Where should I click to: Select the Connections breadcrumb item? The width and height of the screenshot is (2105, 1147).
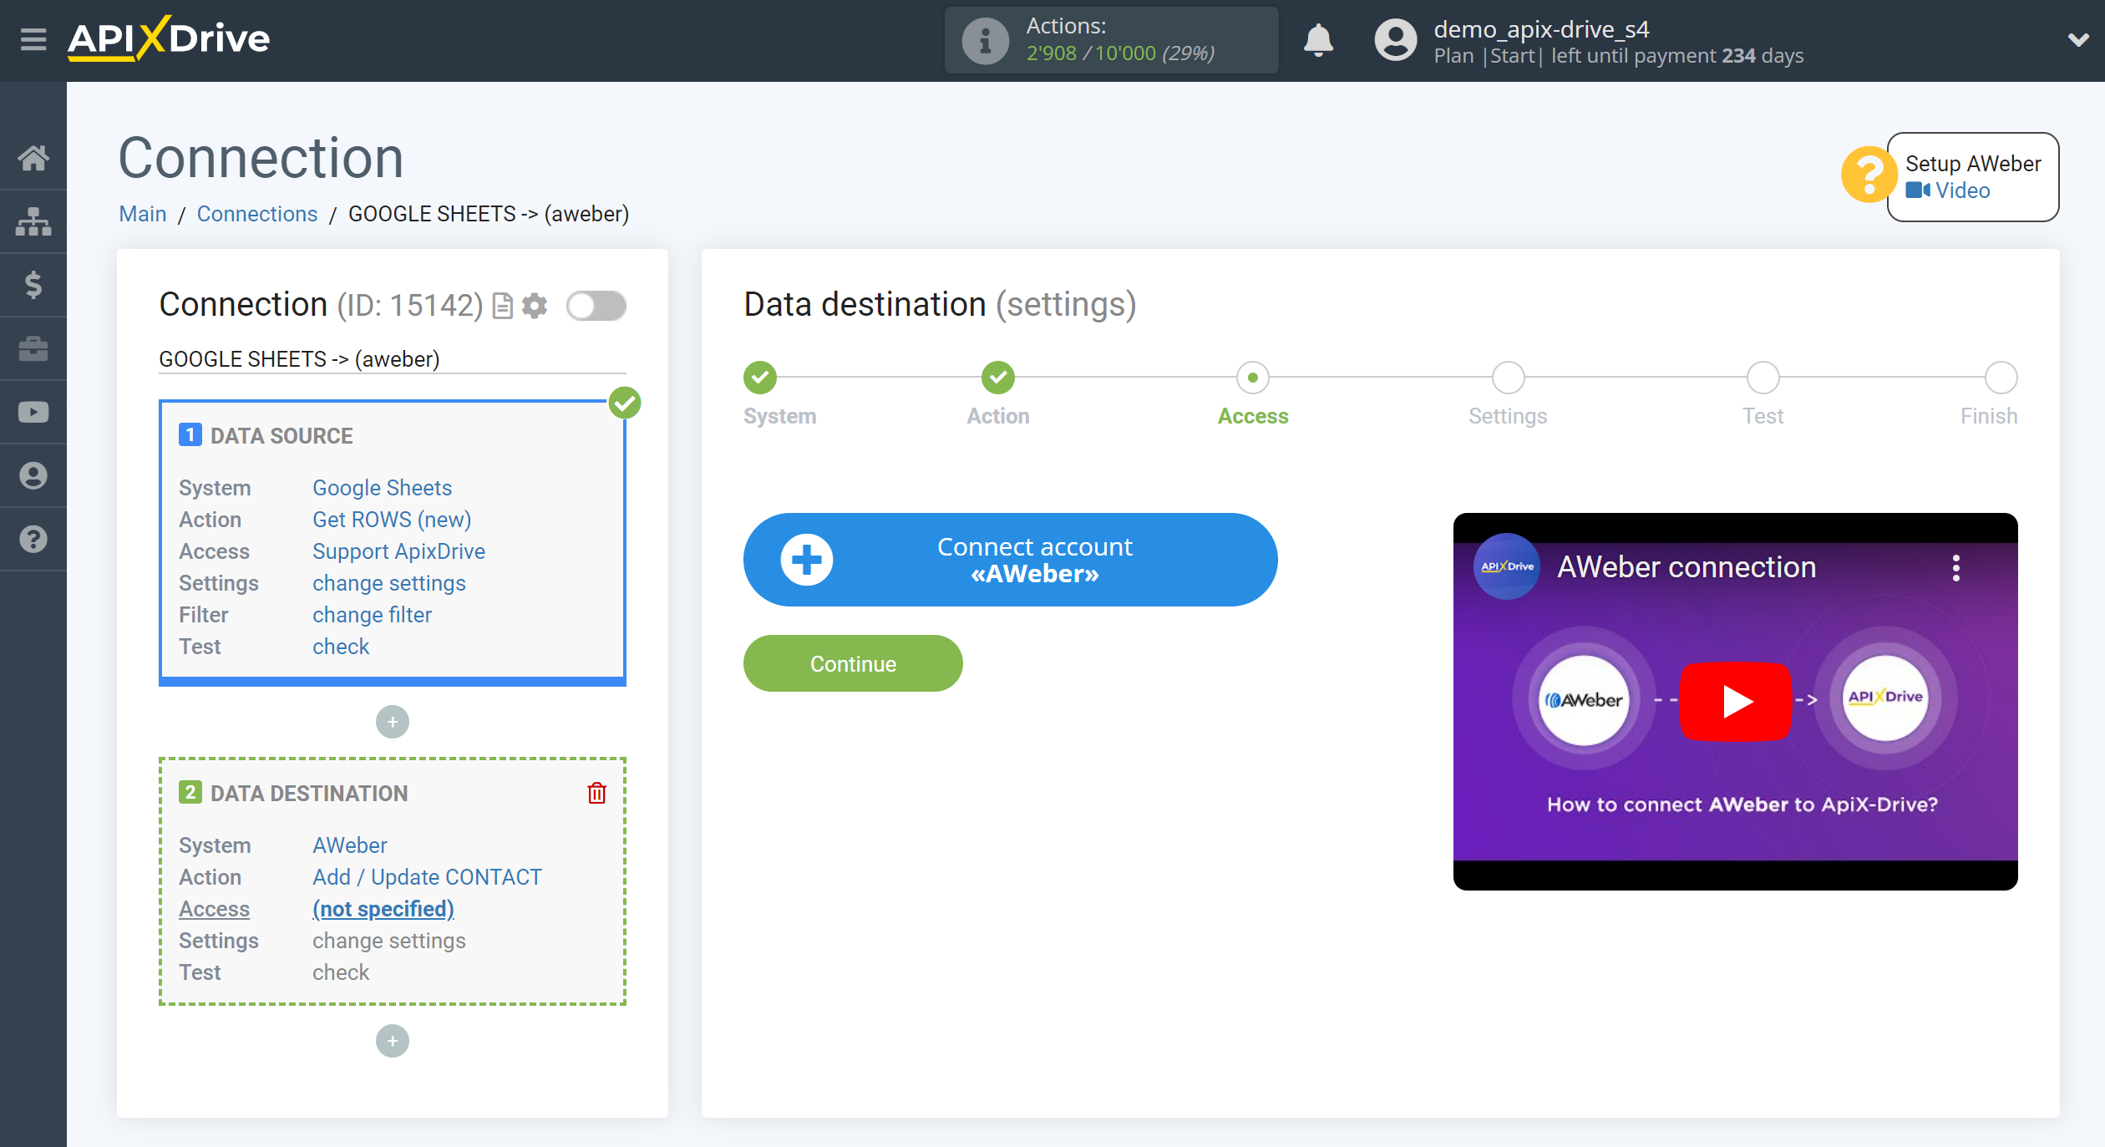pos(257,213)
